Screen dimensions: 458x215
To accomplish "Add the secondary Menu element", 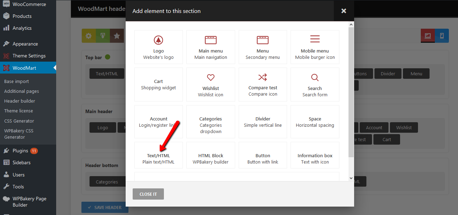I will click(263, 47).
